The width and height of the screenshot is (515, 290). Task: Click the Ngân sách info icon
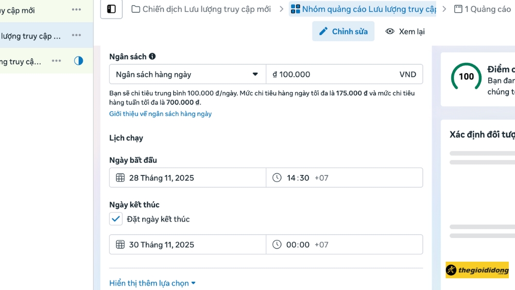[x=152, y=56]
